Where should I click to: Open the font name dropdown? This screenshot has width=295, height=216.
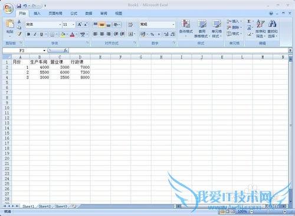[x=60, y=25]
